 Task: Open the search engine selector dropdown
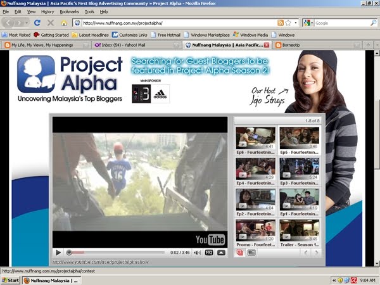[x=308, y=23]
